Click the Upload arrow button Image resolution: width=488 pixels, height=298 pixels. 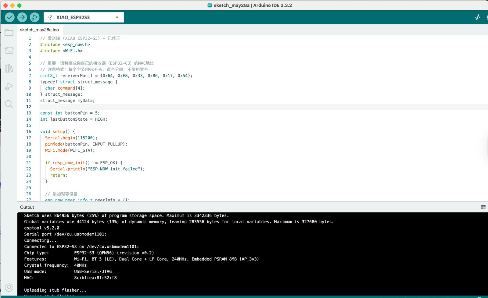tap(22, 17)
